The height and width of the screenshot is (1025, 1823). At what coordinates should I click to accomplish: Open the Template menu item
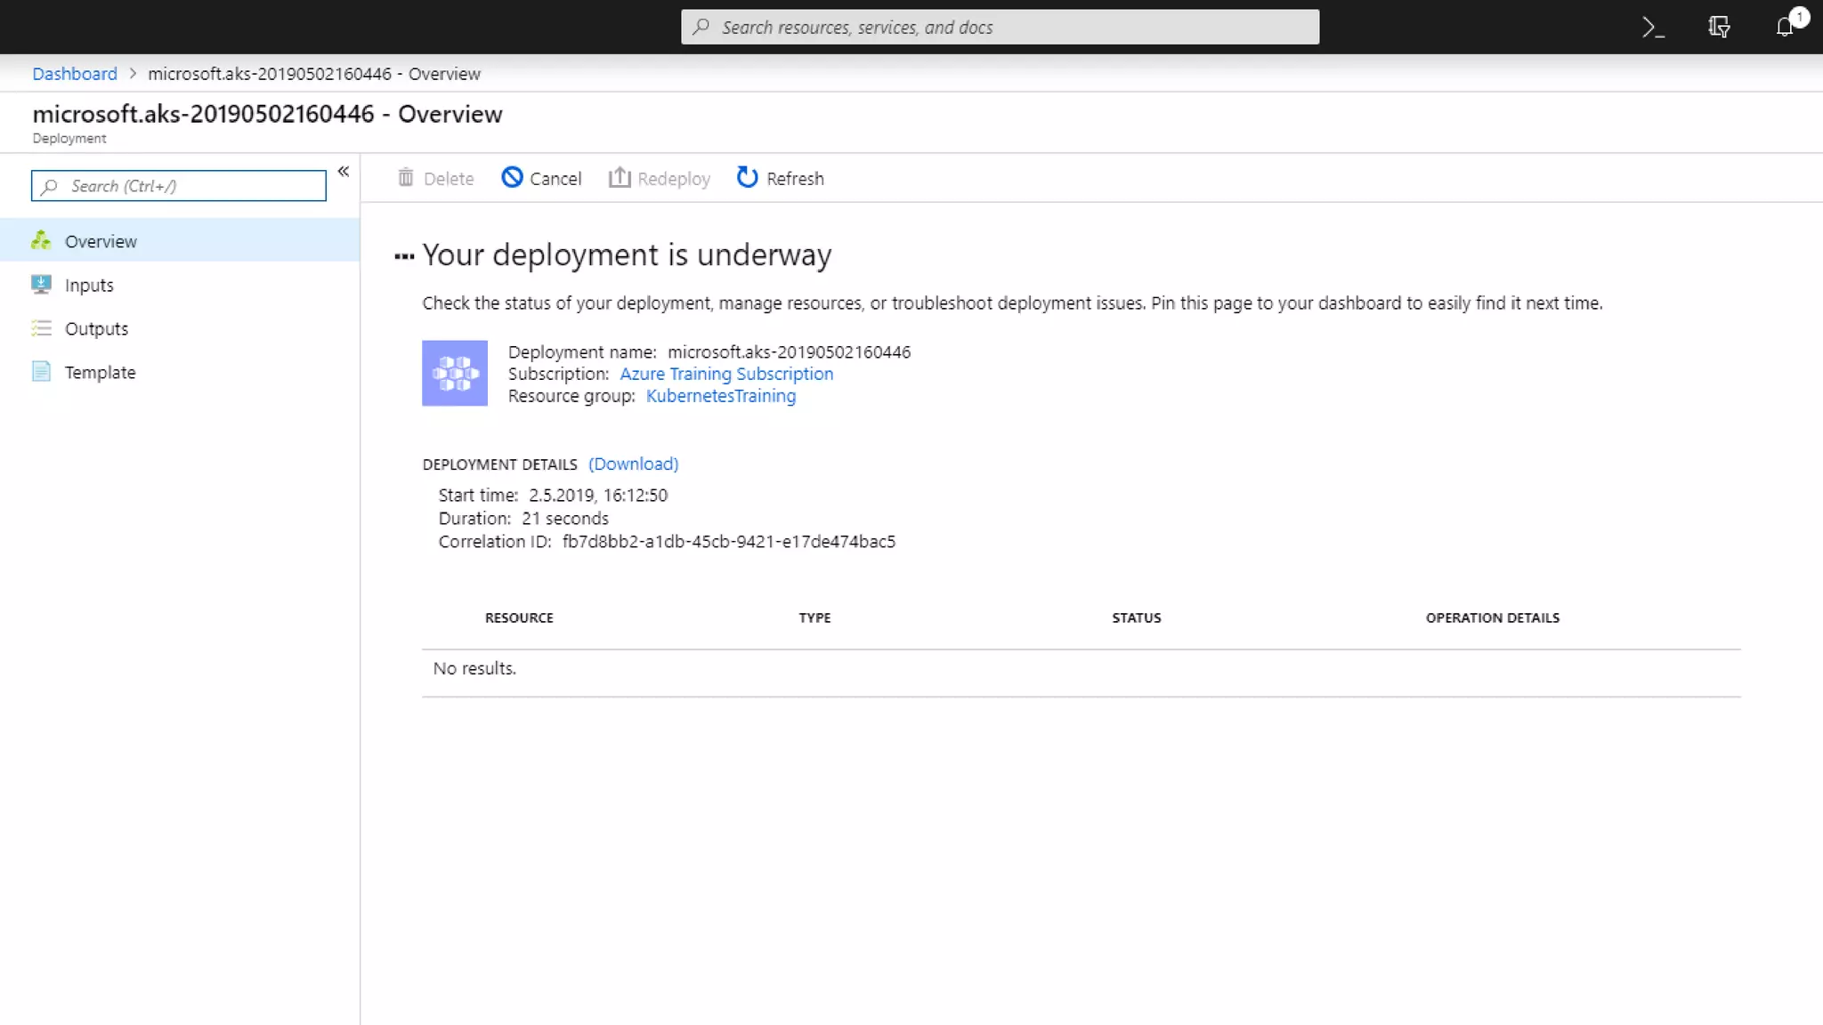[x=100, y=372]
